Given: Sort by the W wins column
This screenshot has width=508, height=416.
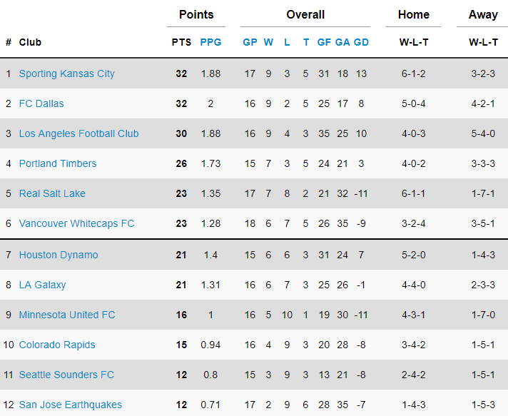Looking at the screenshot, I should (268, 42).
